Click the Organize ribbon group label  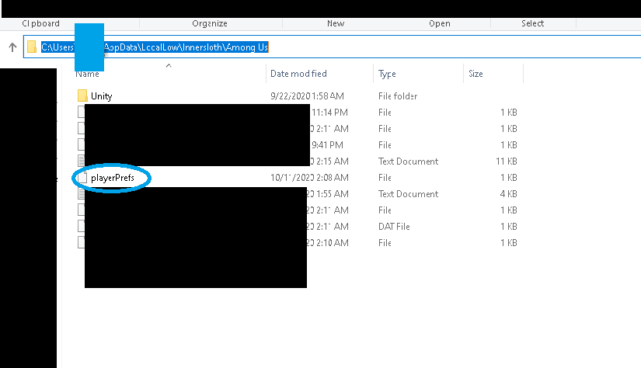(210, 23)
